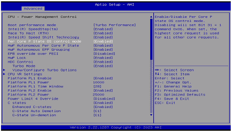Select Power Limit 4 Override row
Image resolution: width=231 pixels, height=131 pixels.
point(33,99)
